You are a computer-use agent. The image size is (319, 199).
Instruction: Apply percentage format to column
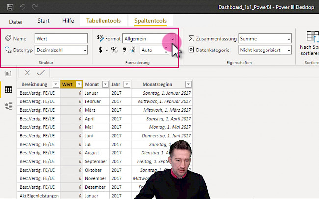114,50
